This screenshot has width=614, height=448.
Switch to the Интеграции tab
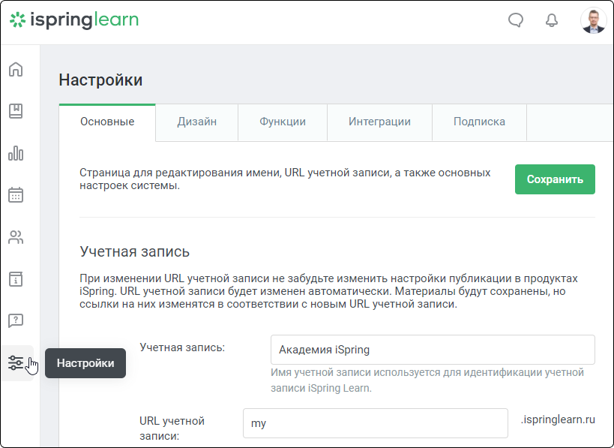[x=379, y=122]
